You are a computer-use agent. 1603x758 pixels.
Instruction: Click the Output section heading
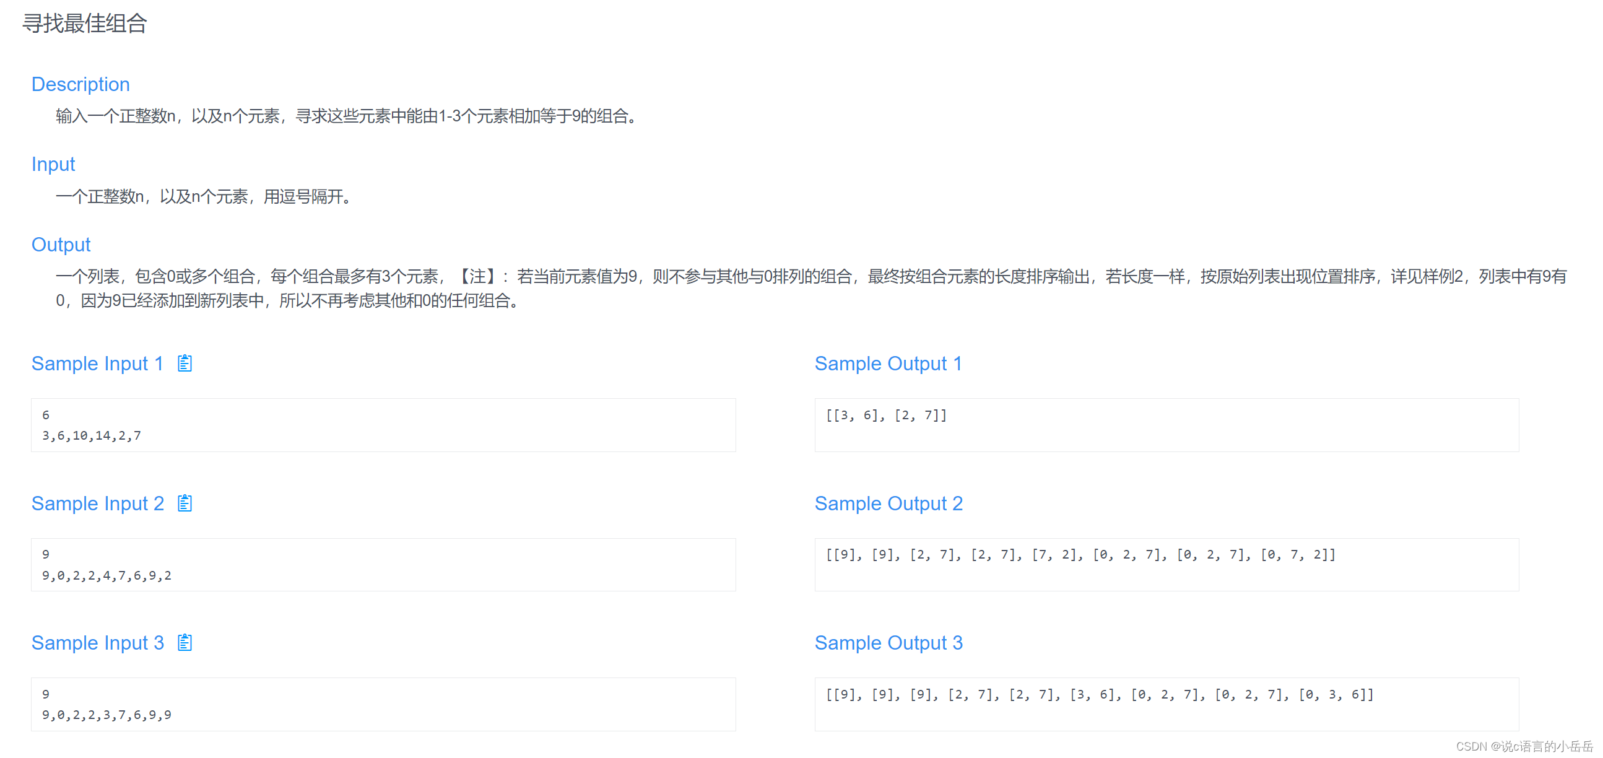coord(61,245)
